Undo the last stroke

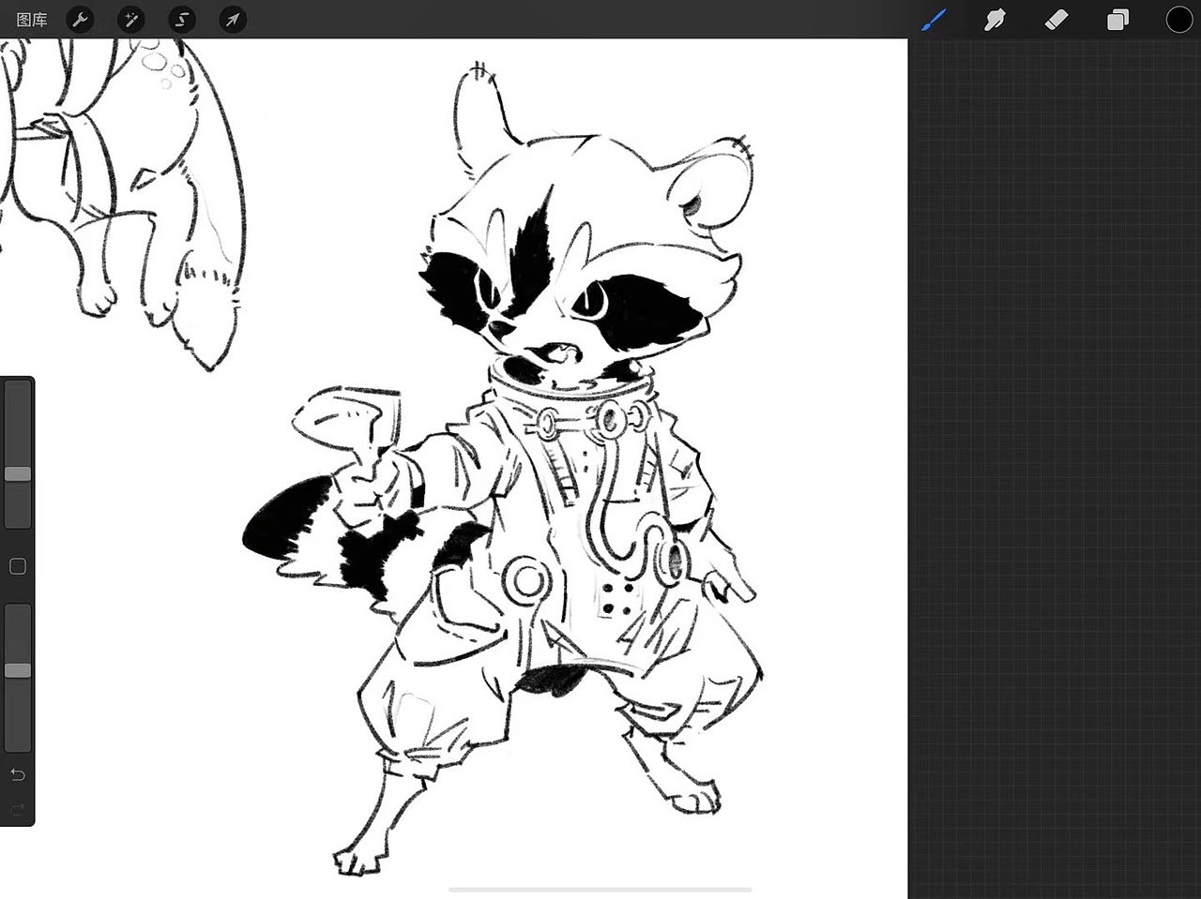tap(18, 774)
